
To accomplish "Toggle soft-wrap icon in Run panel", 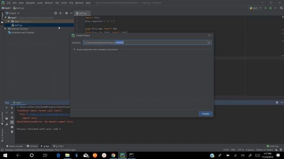I will point(12,117).
